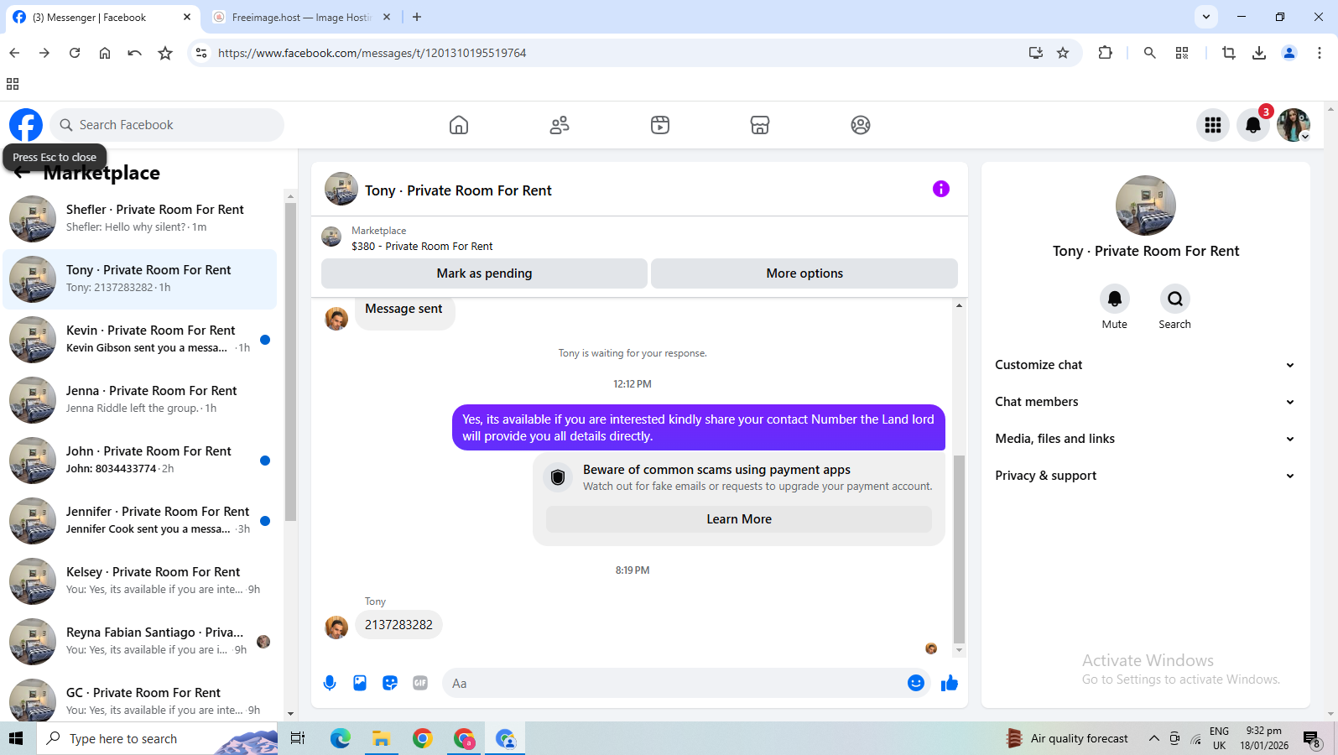Click inside the Aa message input field
The height and width of the screenshot is (755, 1338).
(671, 683)
